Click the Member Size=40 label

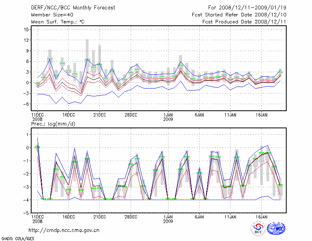pyautogui.click(x=52, y=14)
